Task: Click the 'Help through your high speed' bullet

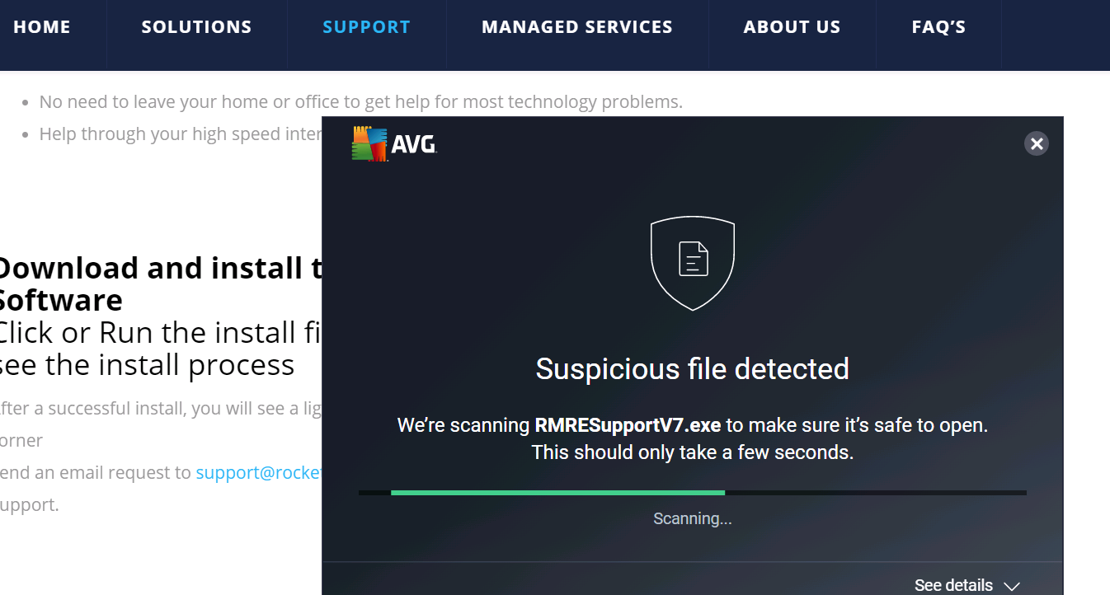Action: [x=180, y=134]
